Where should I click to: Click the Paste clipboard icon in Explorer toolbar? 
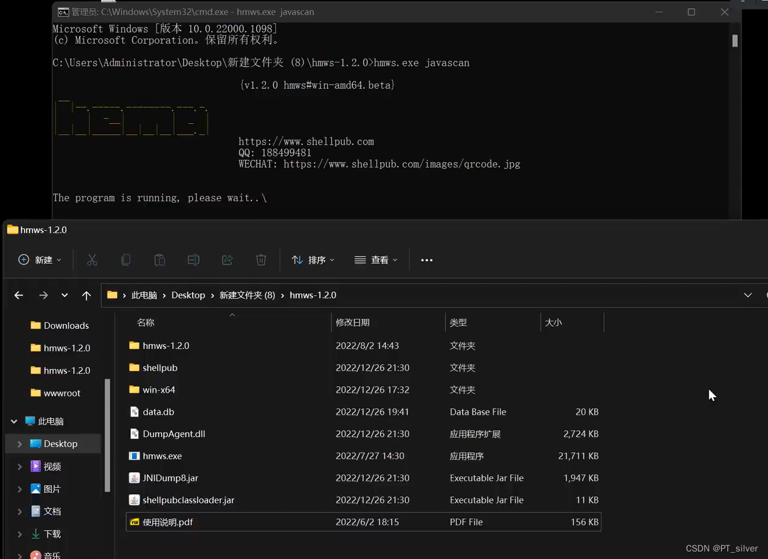(160, 260)
